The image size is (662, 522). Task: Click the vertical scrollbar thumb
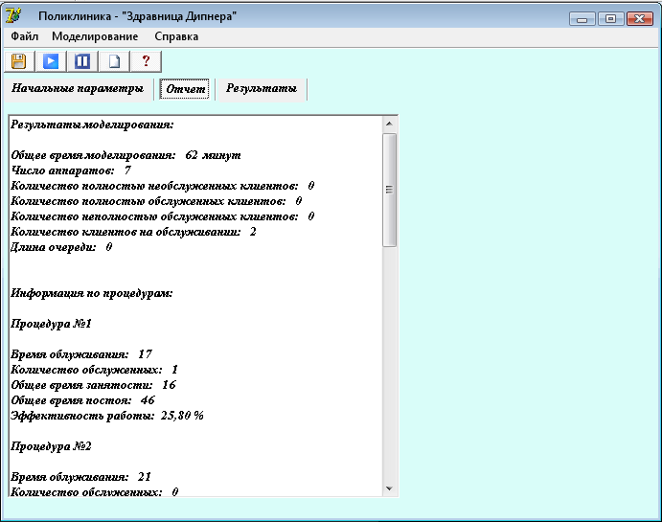(x=389, y=190)
